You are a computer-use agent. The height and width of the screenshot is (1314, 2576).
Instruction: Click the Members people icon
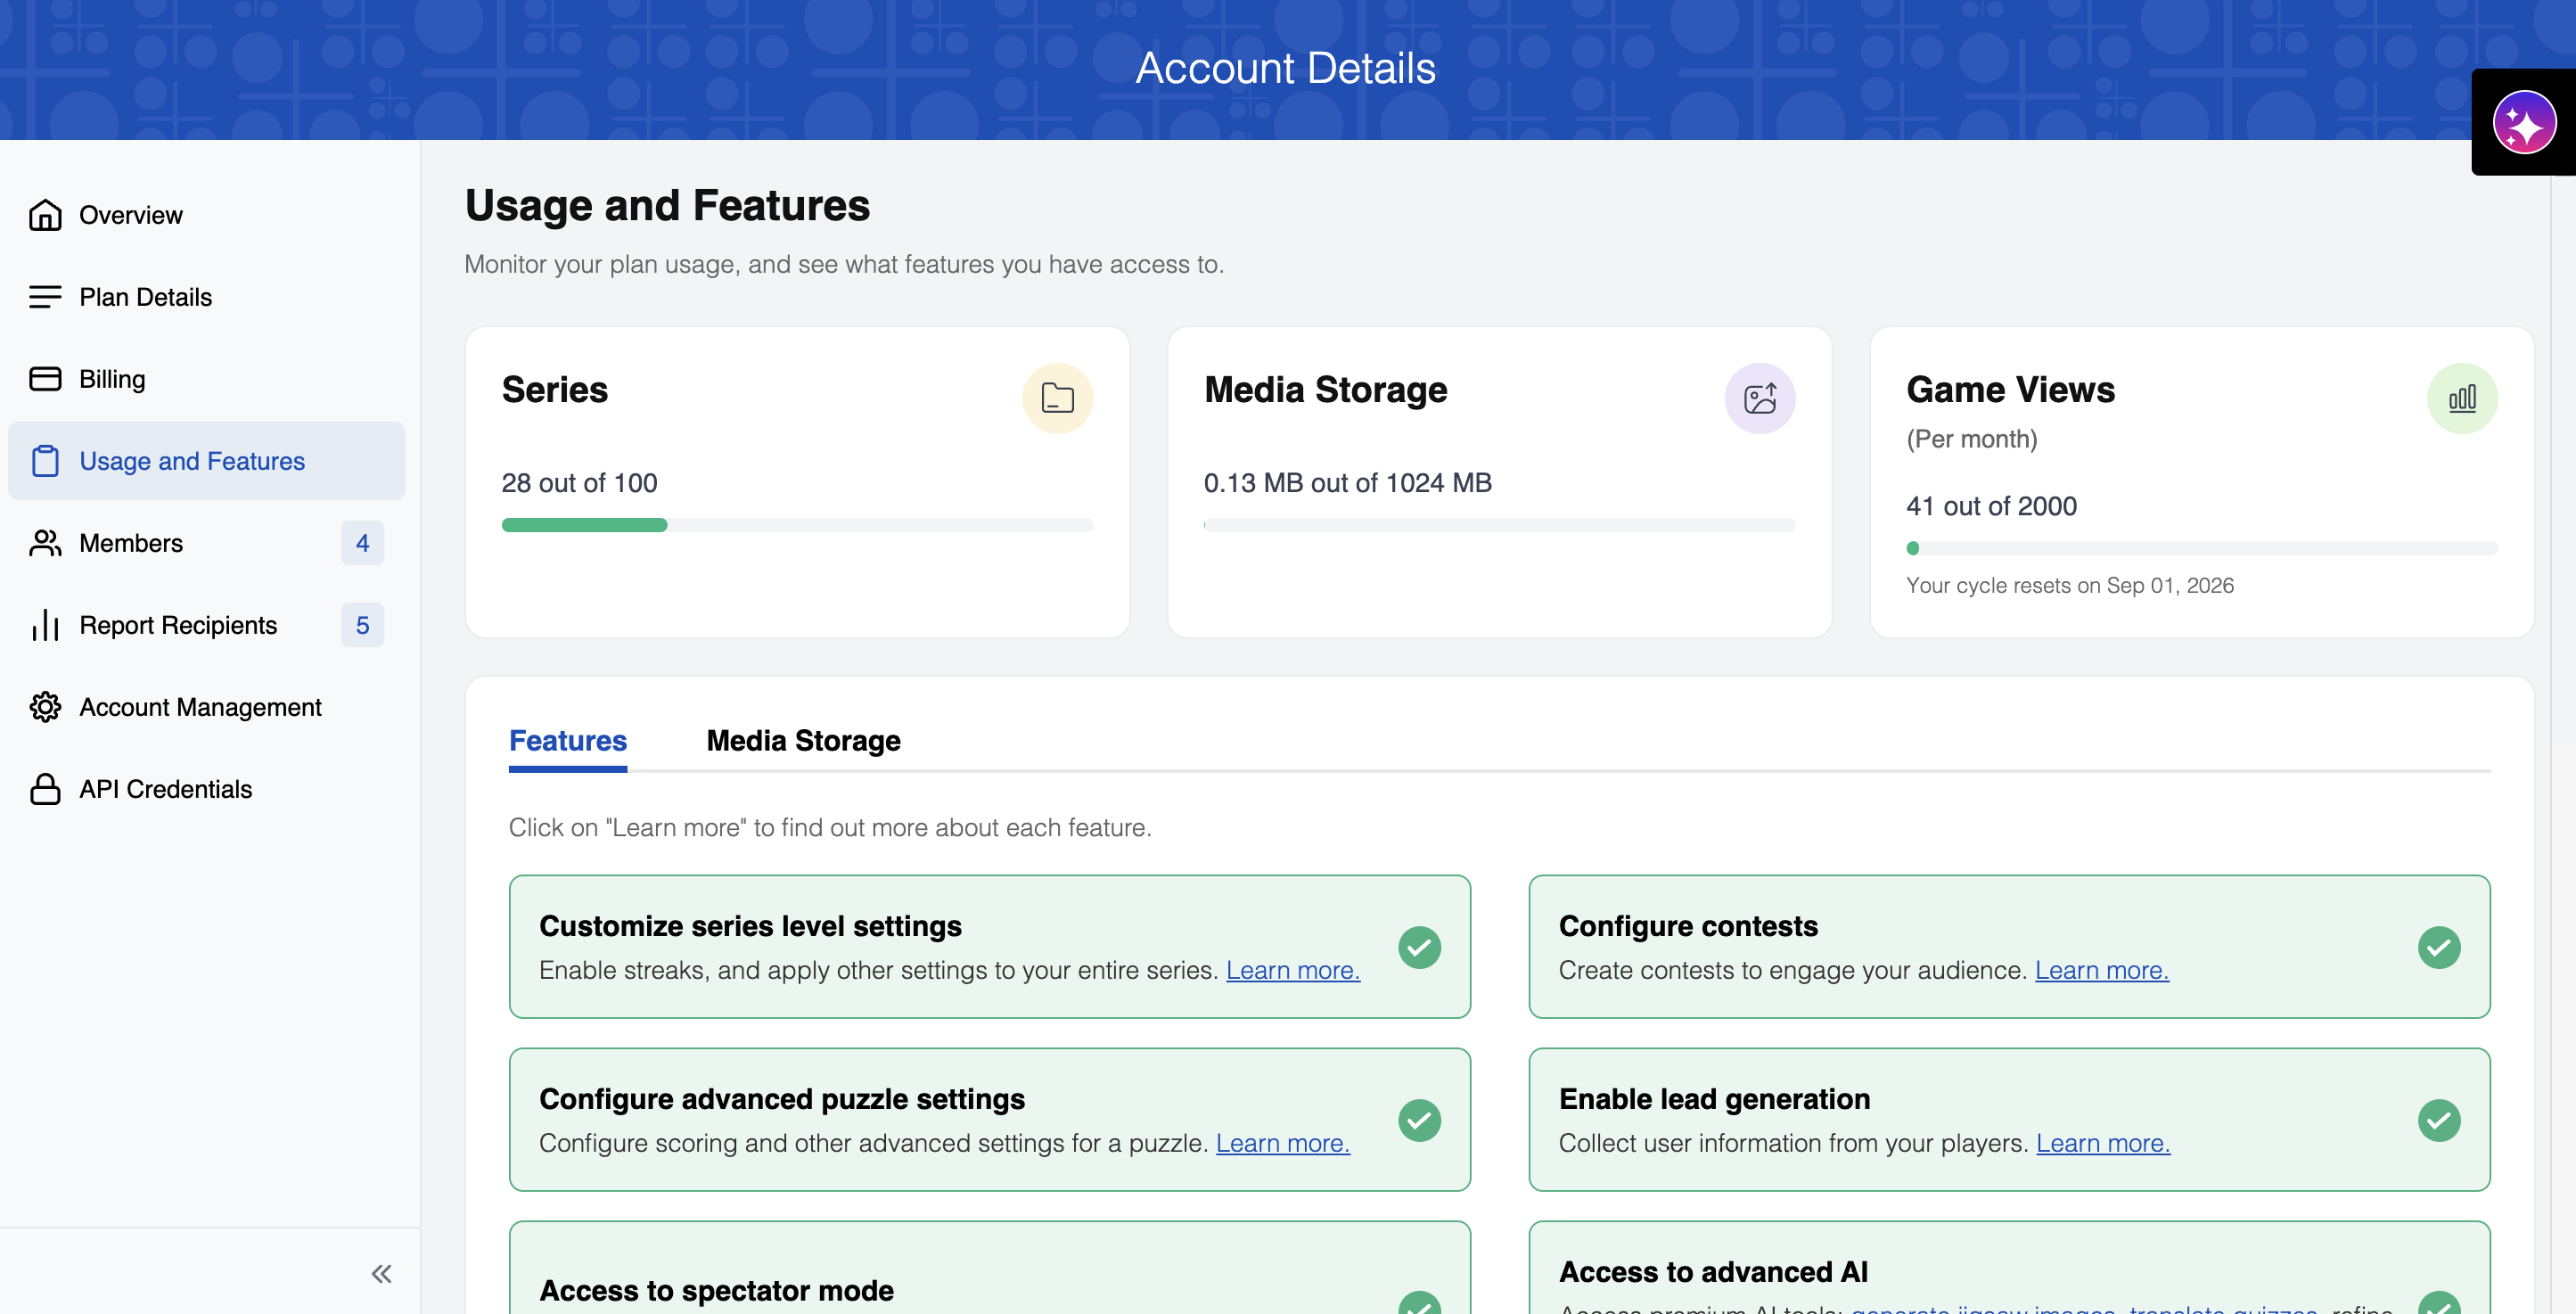[x=45, y=543]
